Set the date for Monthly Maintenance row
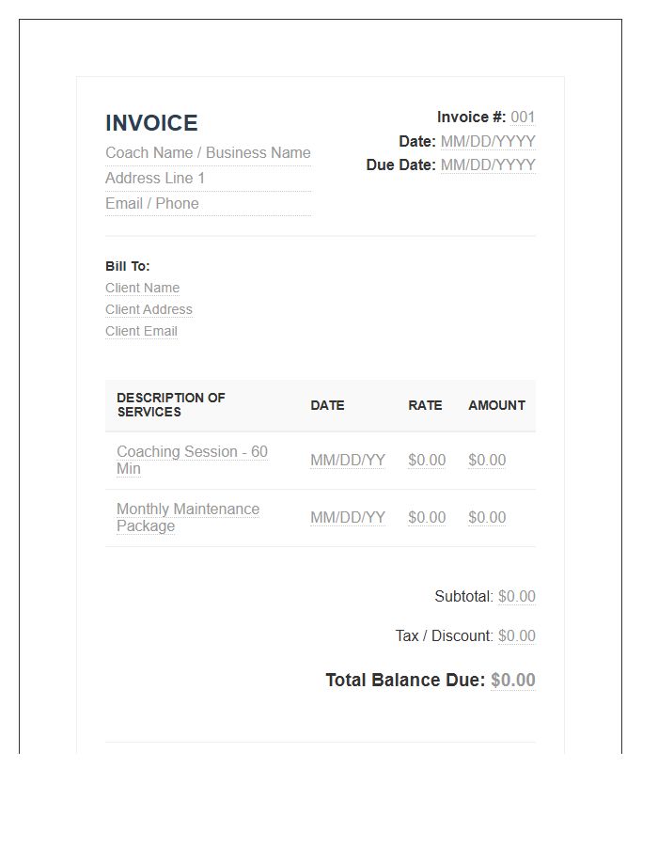 (348, 517)
